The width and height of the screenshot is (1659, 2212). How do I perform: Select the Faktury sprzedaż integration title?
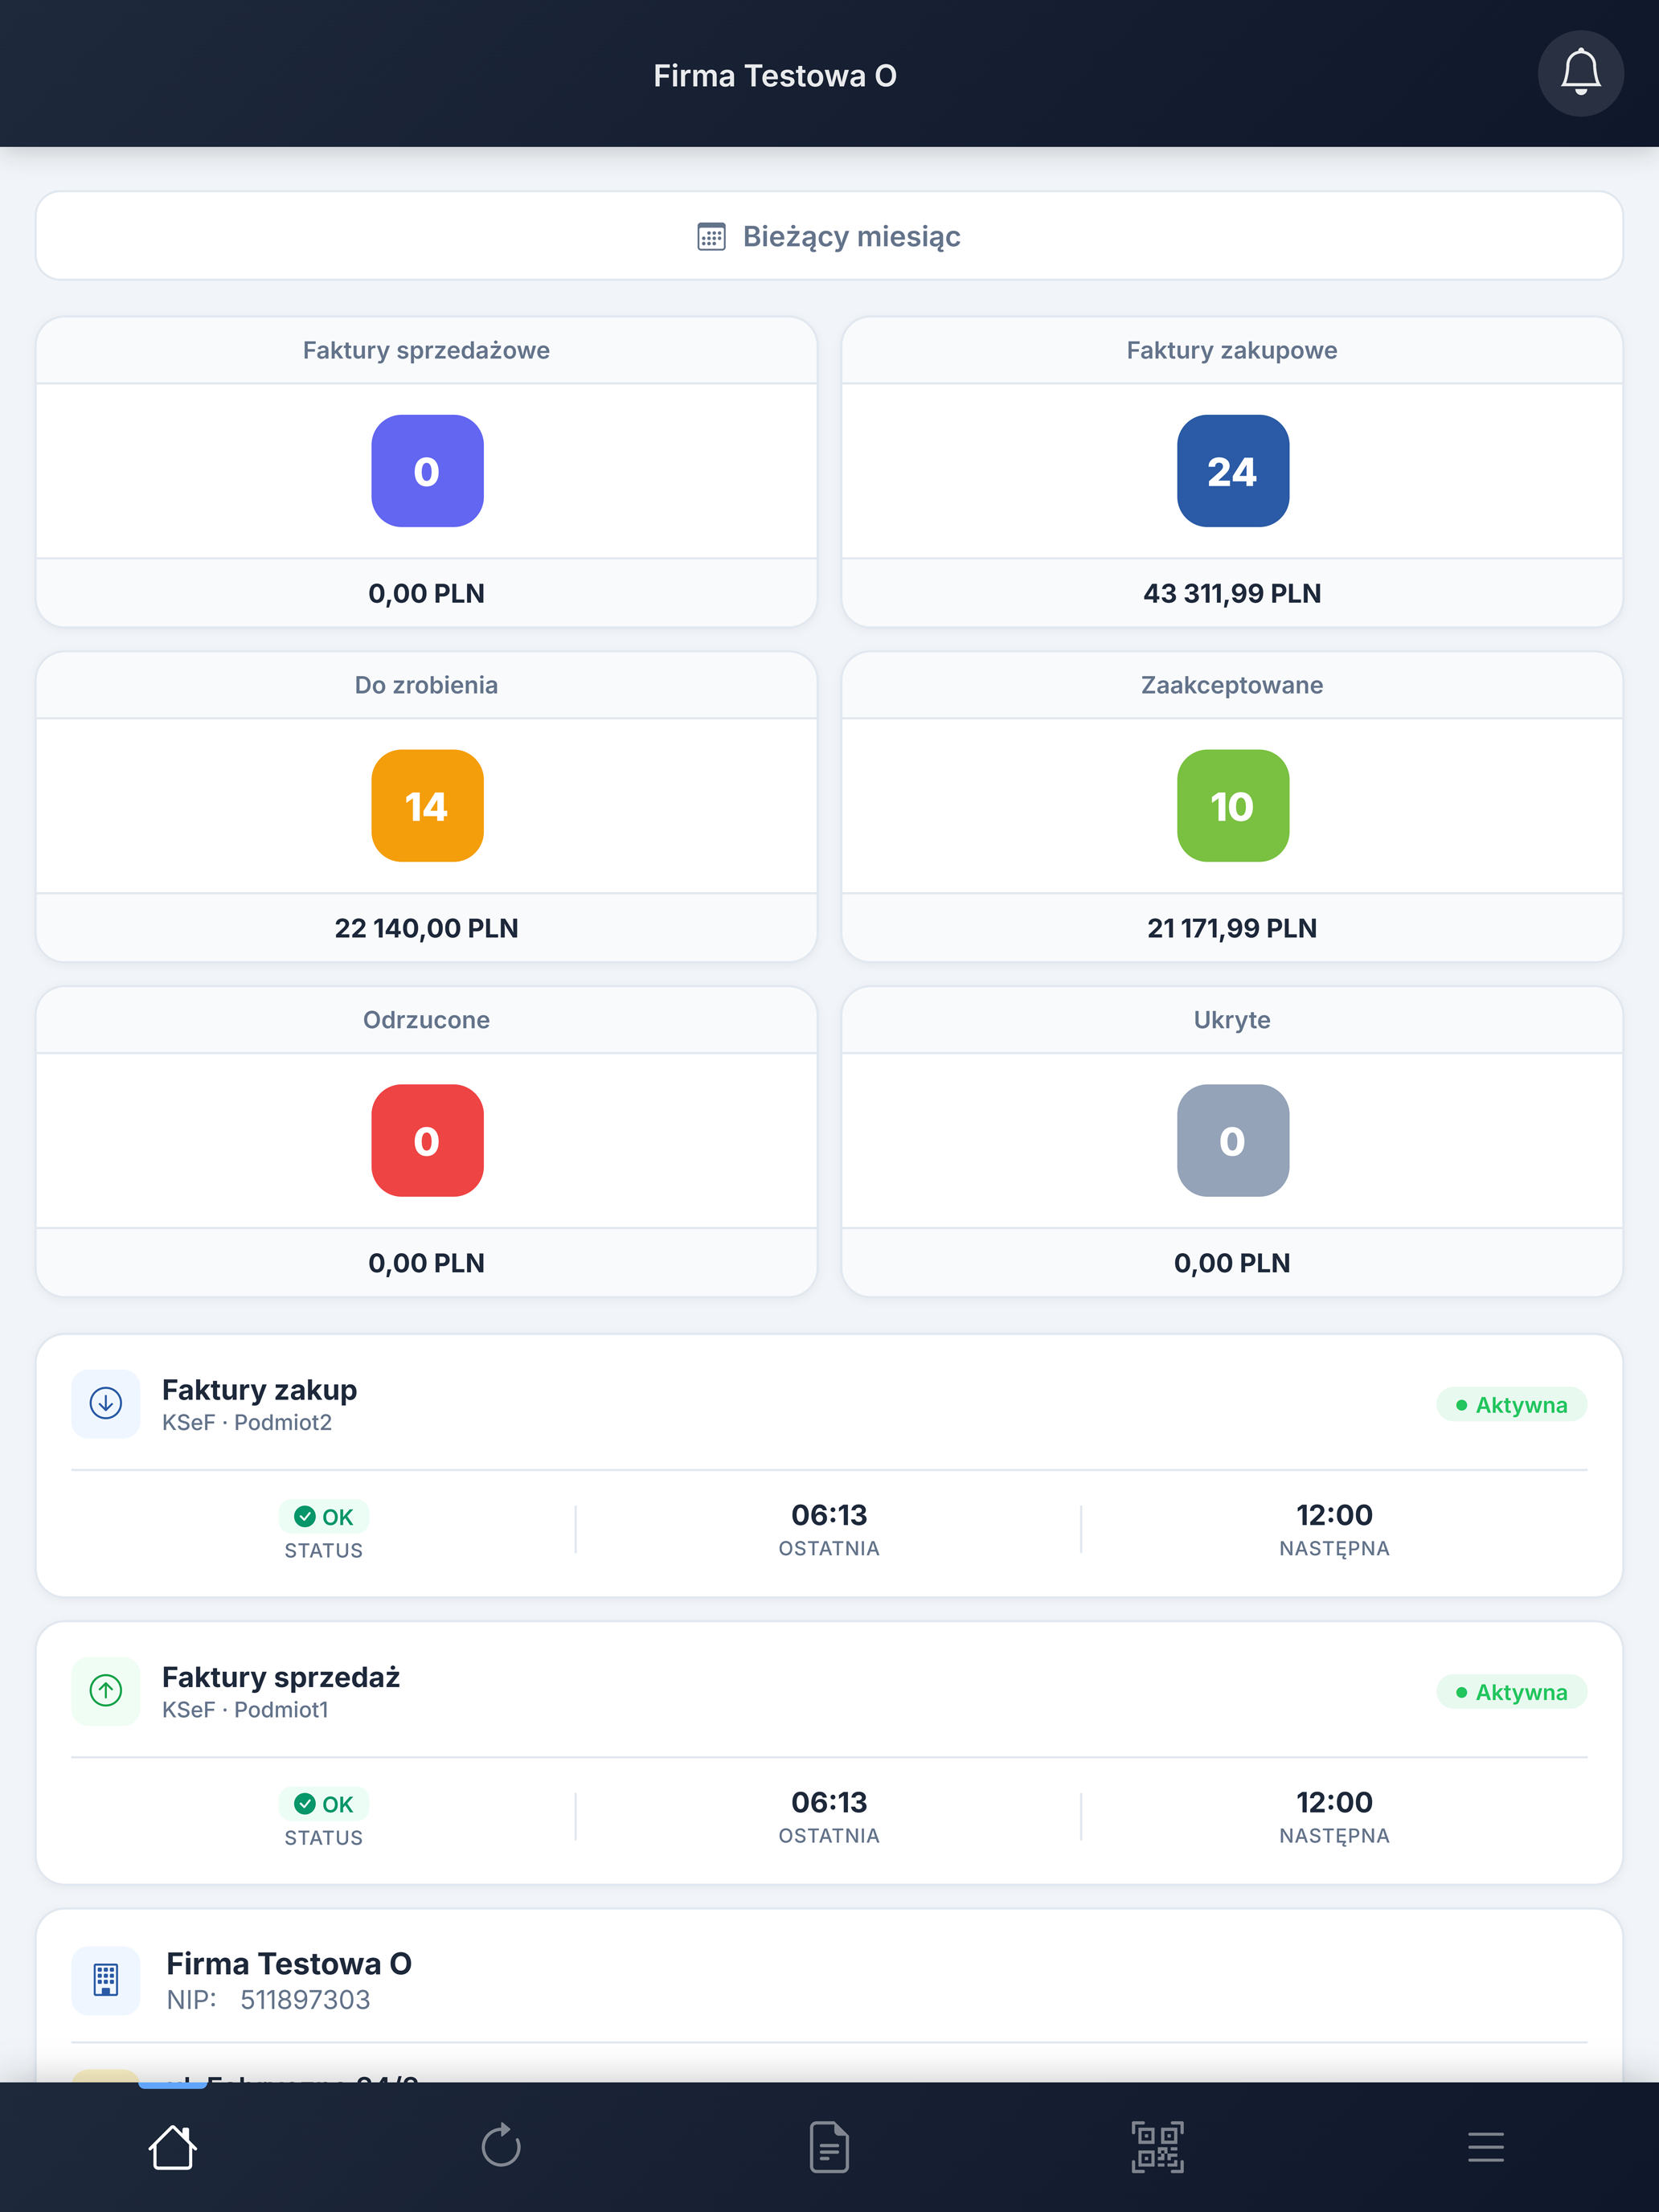point(281,1677)
